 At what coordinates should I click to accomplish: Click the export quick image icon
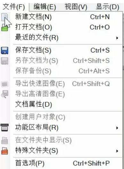(x=4, y=84)
